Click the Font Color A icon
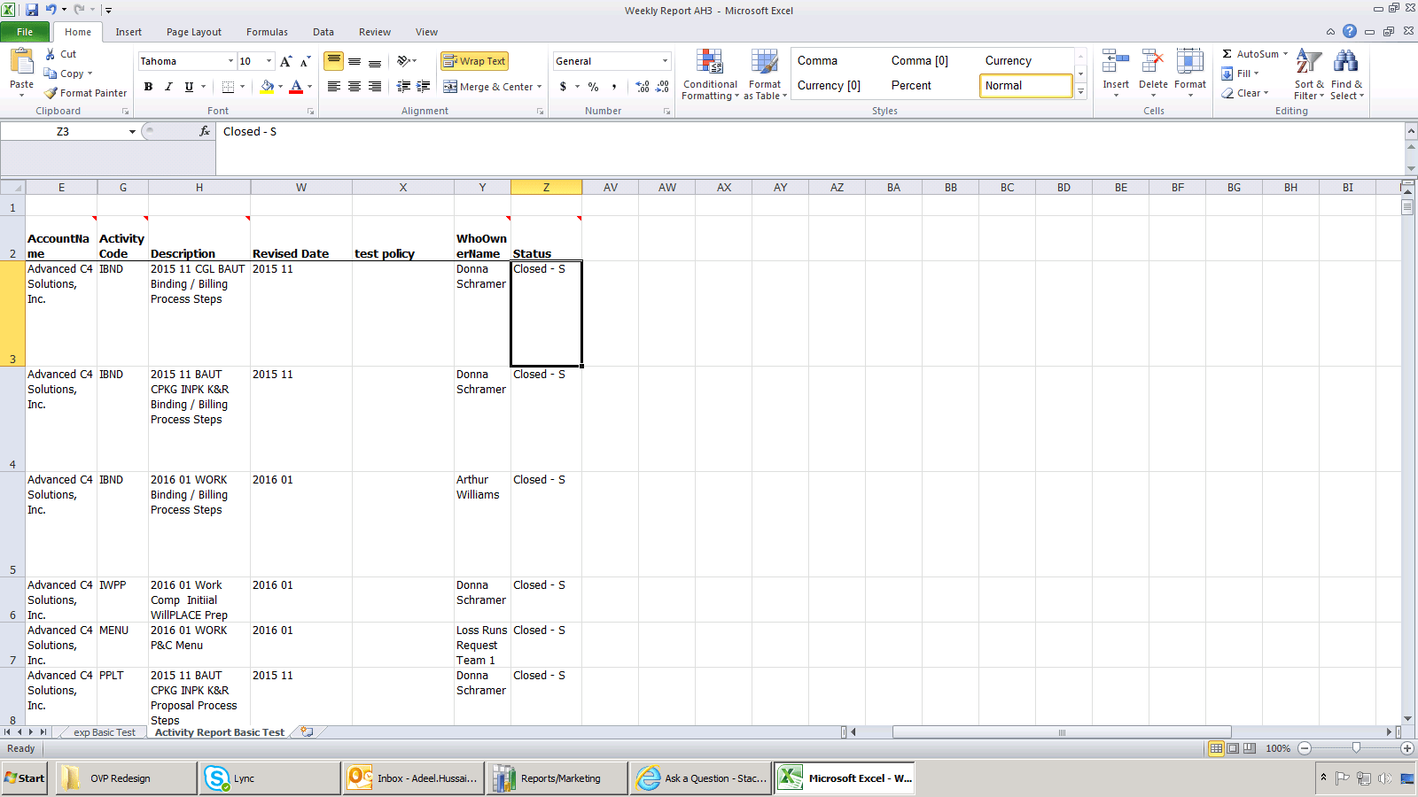1418x797 pixels. [296, 87]
